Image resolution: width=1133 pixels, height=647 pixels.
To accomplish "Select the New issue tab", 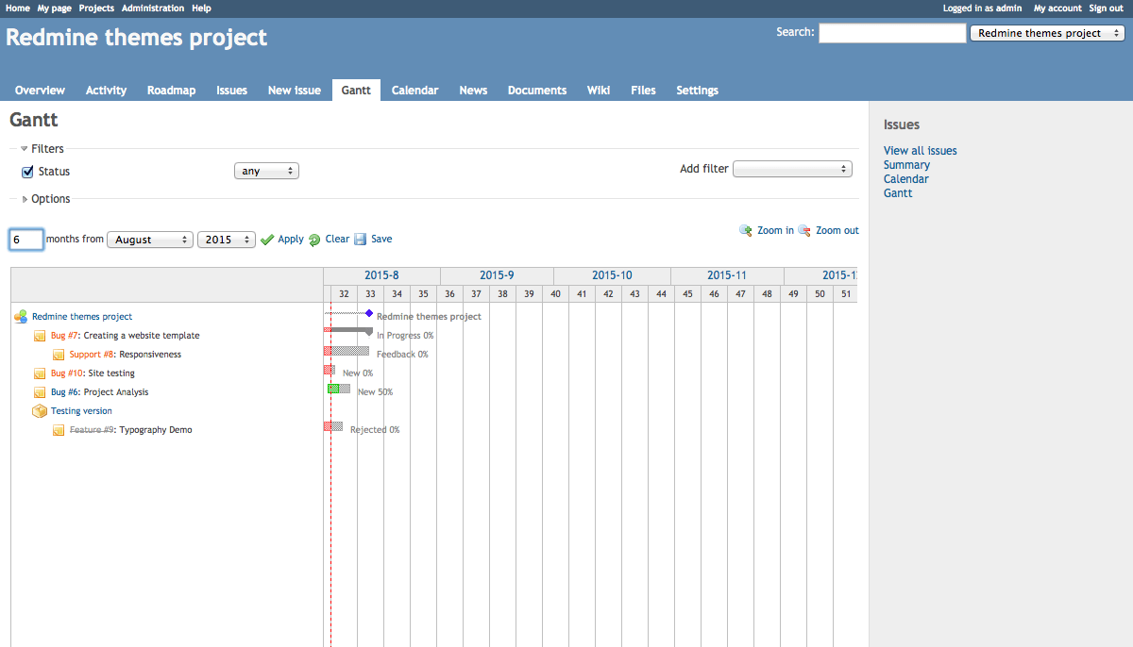I will point(295,91).
